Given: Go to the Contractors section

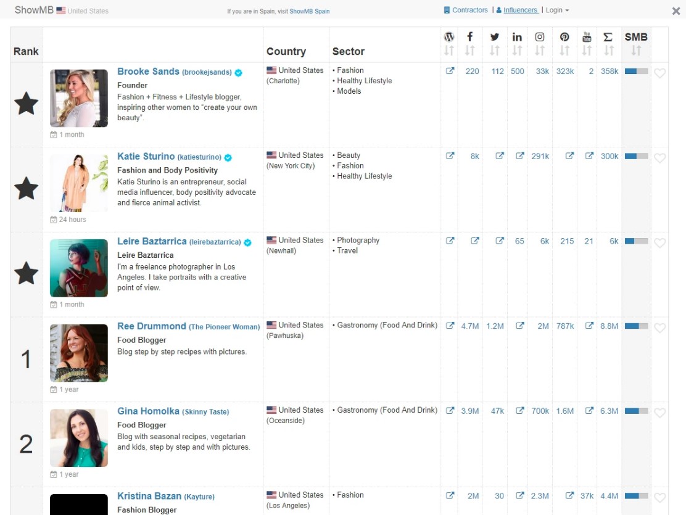Looking at the screenshot, I should pyautogui.click(x=466, y=10).
